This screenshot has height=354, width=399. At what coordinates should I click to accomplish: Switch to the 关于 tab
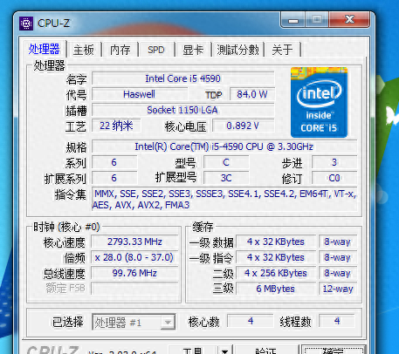[x=282, y=50]
